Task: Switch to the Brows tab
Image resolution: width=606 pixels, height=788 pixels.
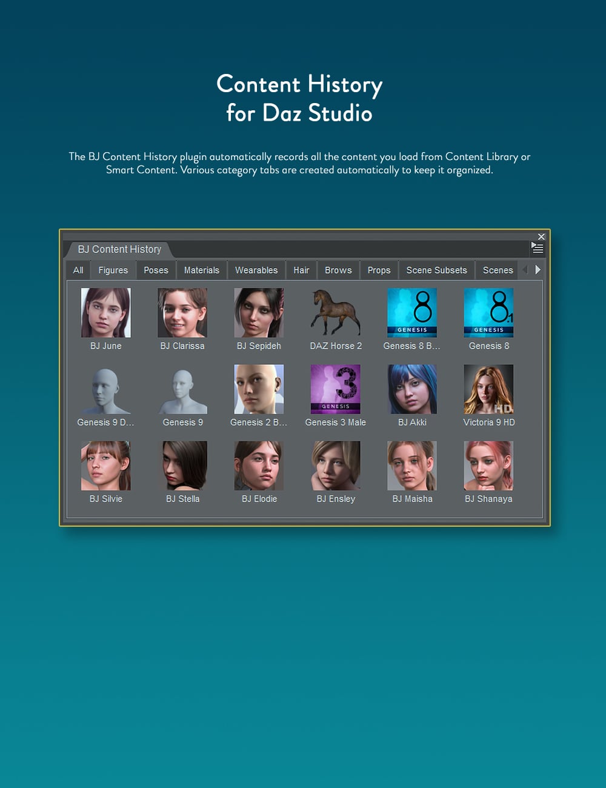Action: click(338, 270)
